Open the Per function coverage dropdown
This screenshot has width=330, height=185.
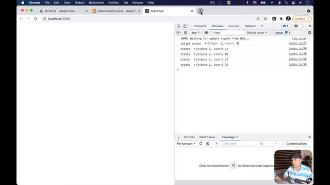(x=186, y=143)
